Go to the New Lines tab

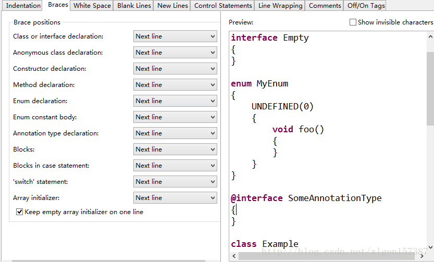(x=172, y=6)
